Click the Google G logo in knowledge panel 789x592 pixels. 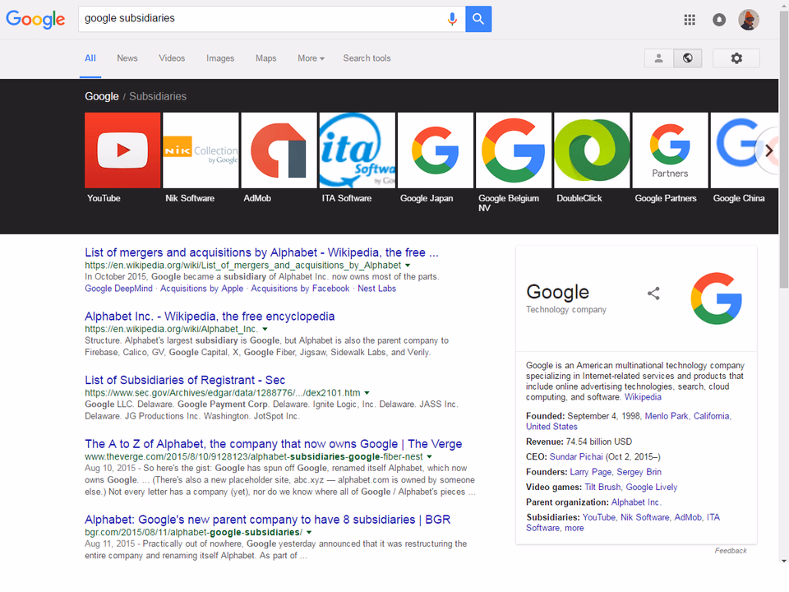[x=717, y=298]
